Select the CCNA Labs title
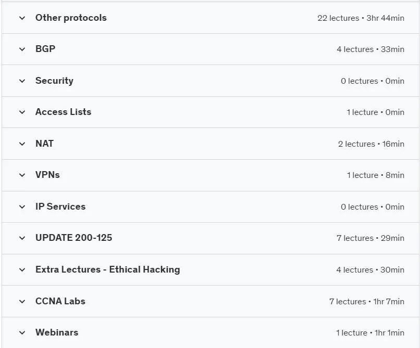 click(x=60, y=301)
